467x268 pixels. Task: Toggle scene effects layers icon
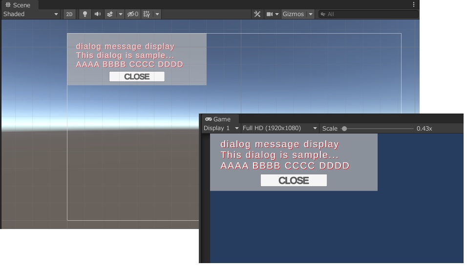coord(110,14)
